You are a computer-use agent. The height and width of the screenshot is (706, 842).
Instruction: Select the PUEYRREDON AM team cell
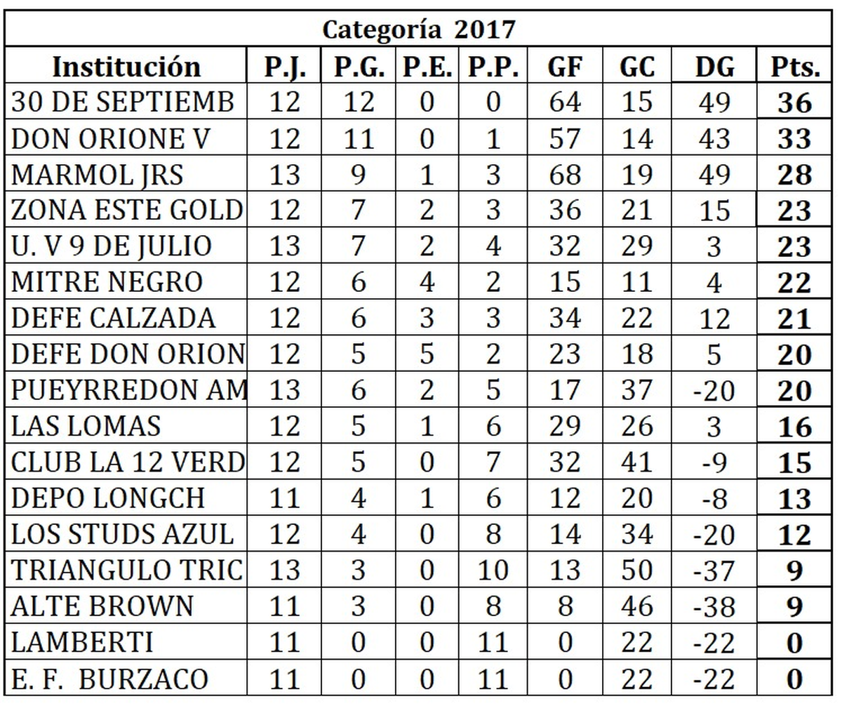tap(127, 391)
